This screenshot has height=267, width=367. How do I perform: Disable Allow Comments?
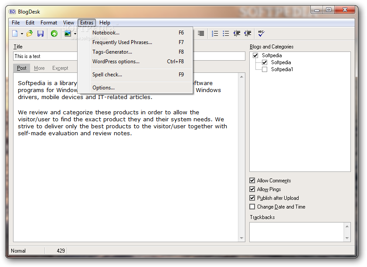[x=252, y=180]
